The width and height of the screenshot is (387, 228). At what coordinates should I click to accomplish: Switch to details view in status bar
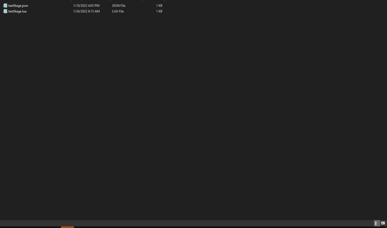pos(376,223)
